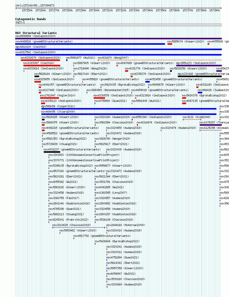Open nsv6335279 (Sedlazeck2020) label
Viewport: 229px width, 297px height.
click(x=151, y=74)
